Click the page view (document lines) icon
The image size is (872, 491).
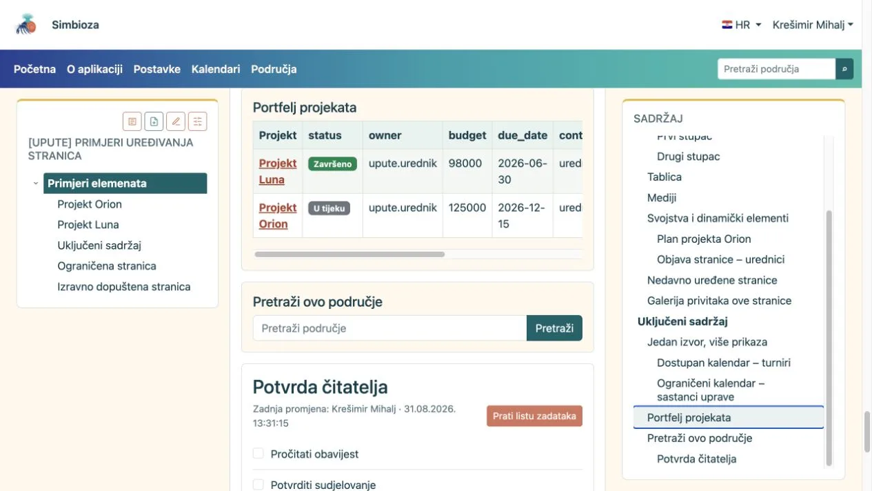132,121
